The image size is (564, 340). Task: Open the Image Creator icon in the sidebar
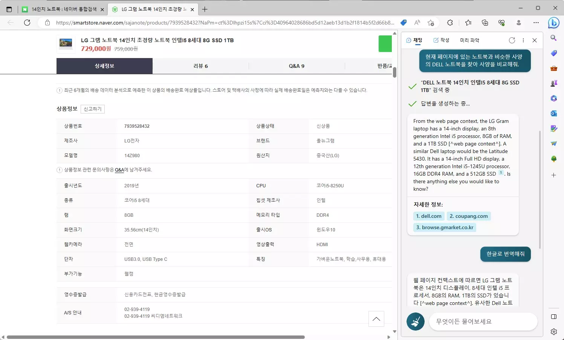pos(553,129)
